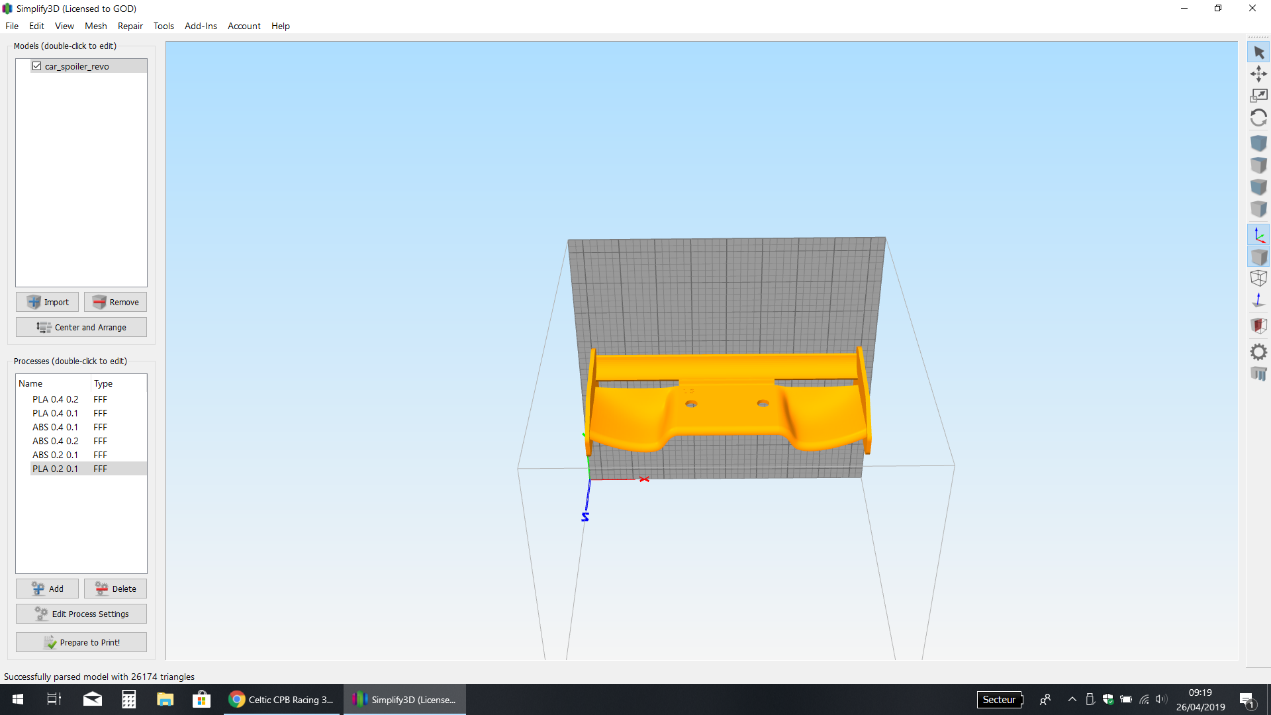Toggle the coordinate axes display
Screen dimensions: 1271x715
pos(1258,235)
